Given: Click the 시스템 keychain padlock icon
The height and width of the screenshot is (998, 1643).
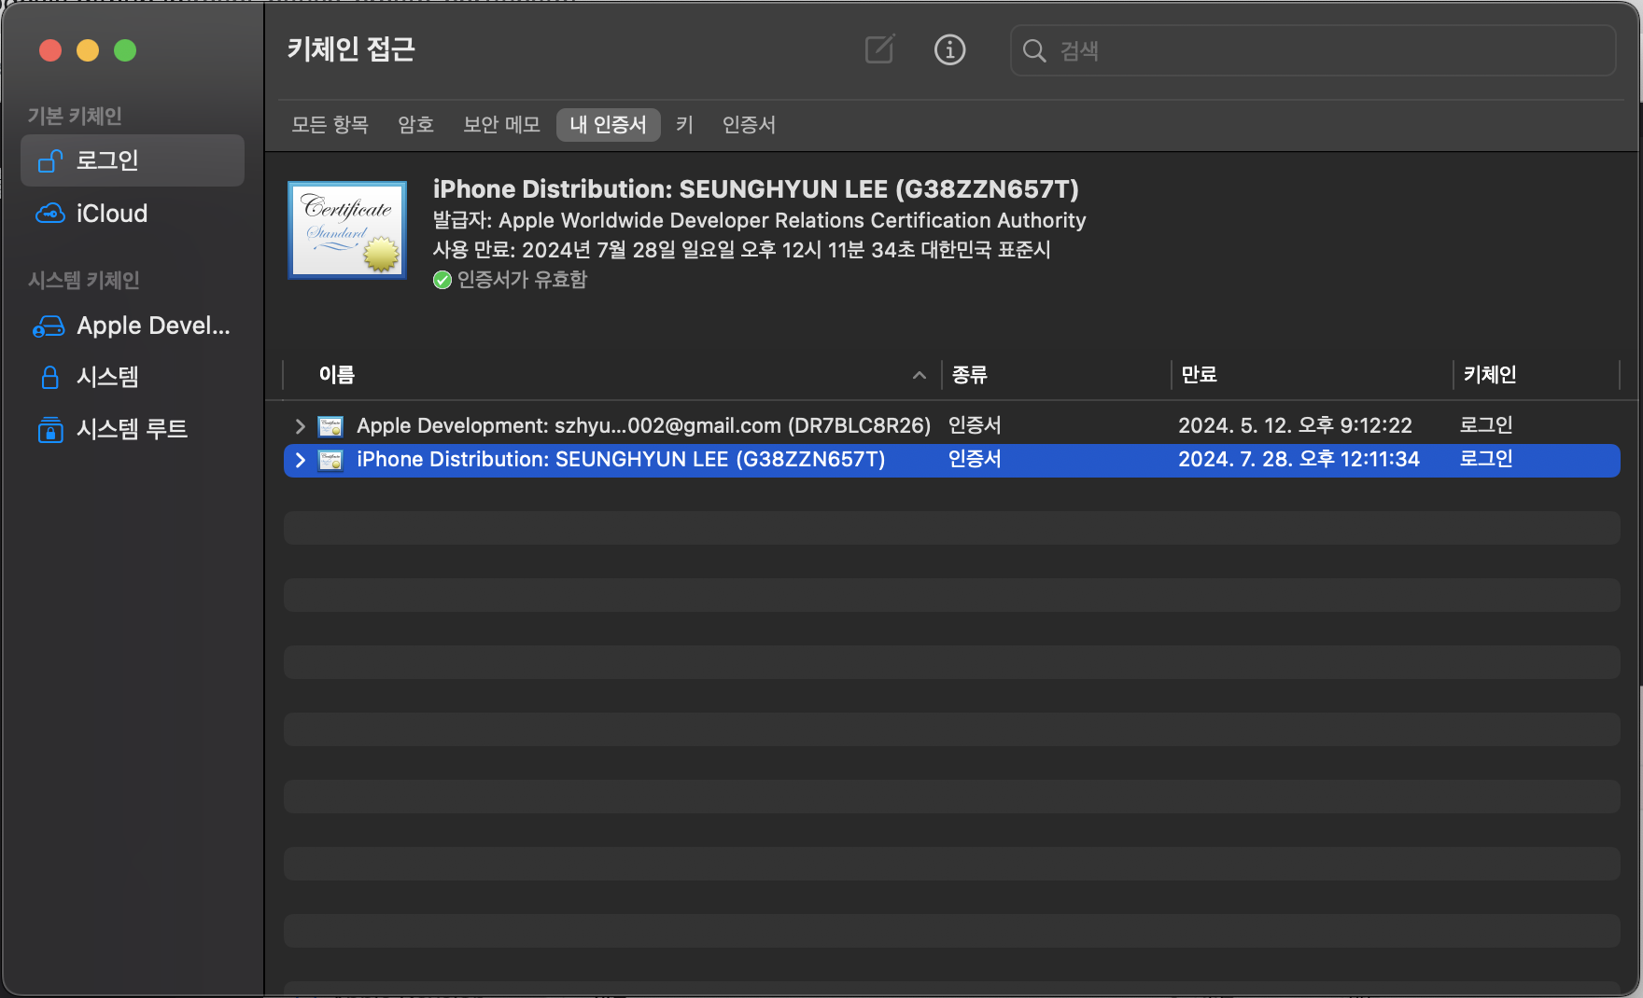Looking at the screenshot, I should [50, 377].
